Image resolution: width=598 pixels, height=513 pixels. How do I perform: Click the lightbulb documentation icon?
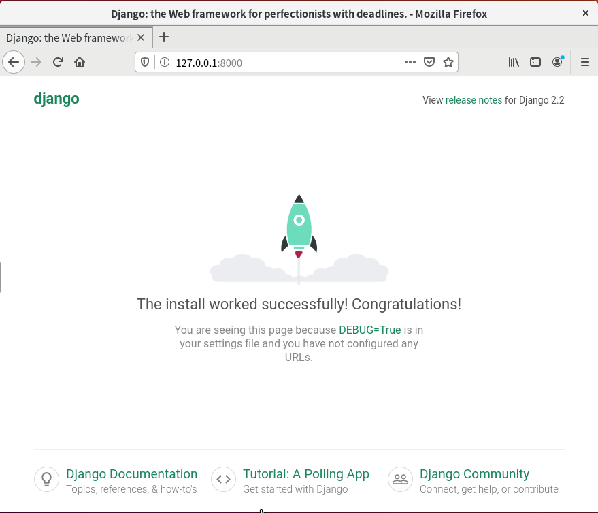pyautogui.click(x=46, y=479)
